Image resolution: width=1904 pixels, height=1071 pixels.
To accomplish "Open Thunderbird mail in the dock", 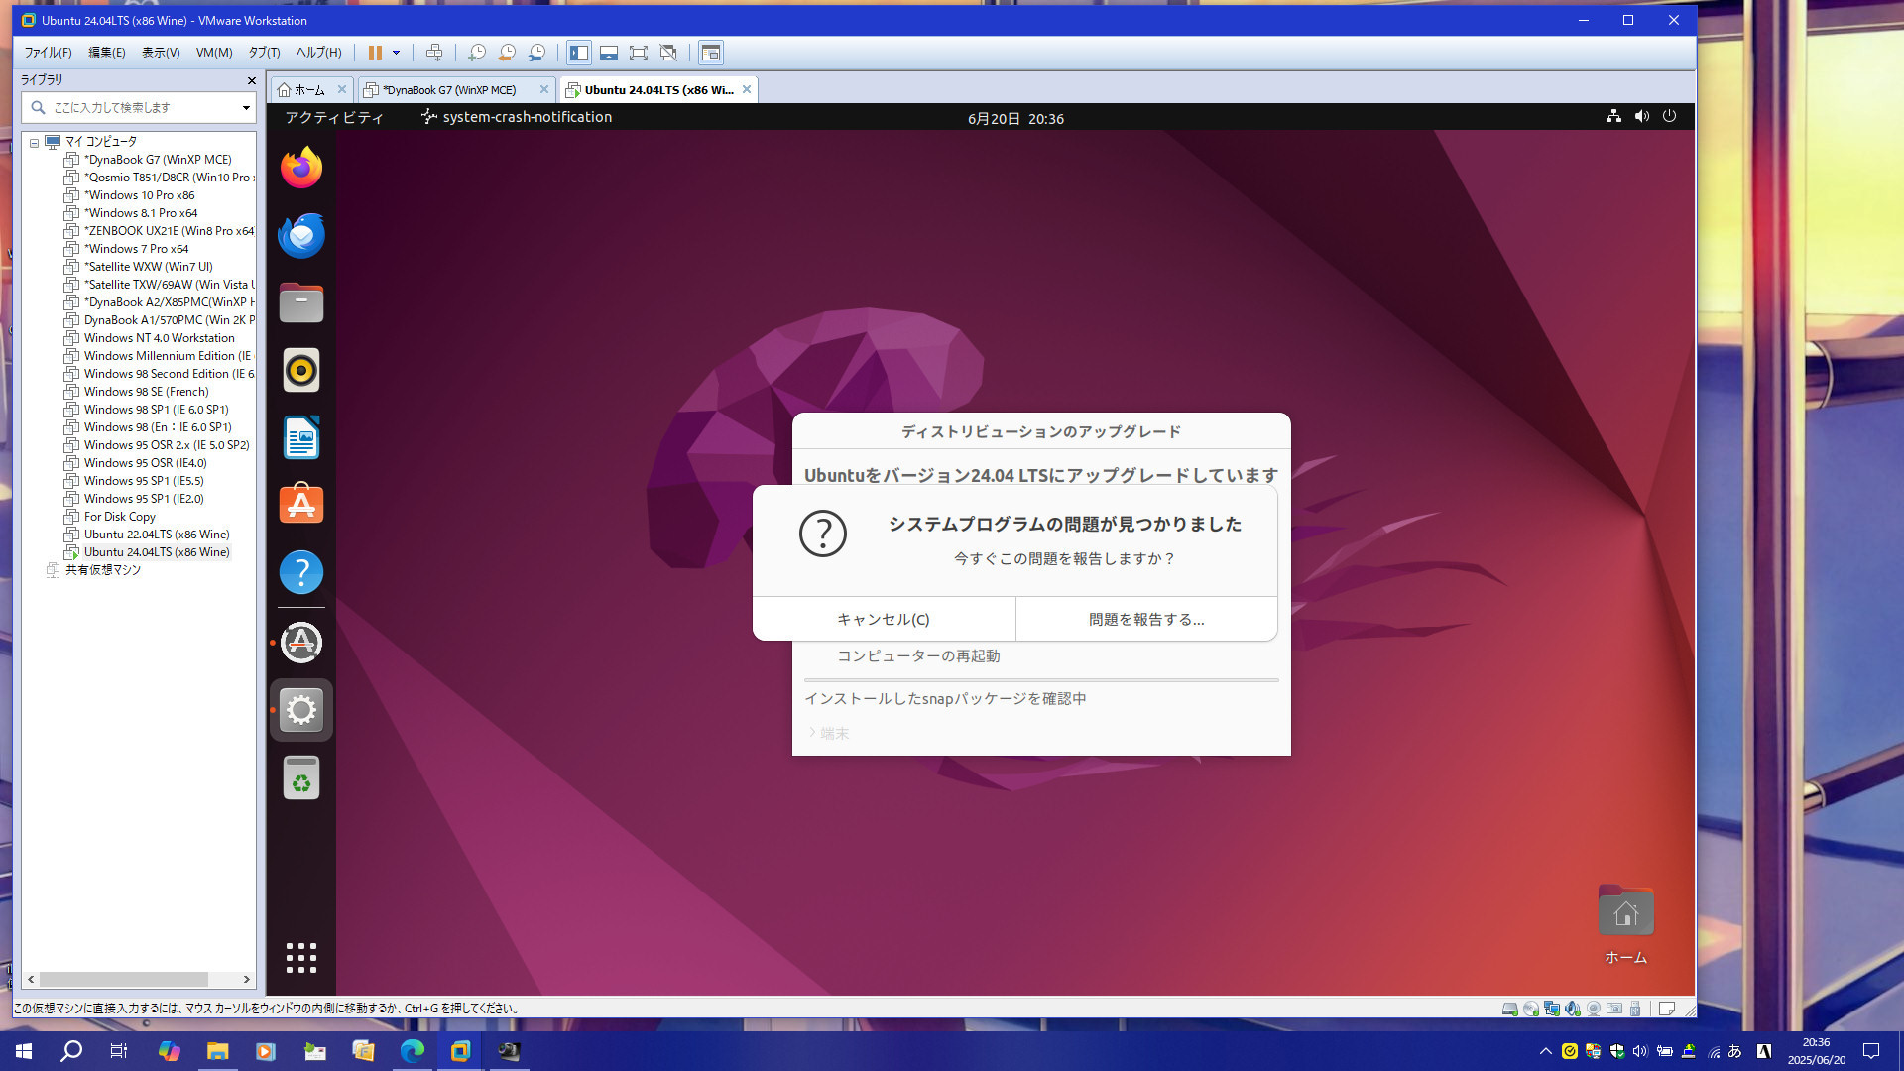I will [301, 235].
